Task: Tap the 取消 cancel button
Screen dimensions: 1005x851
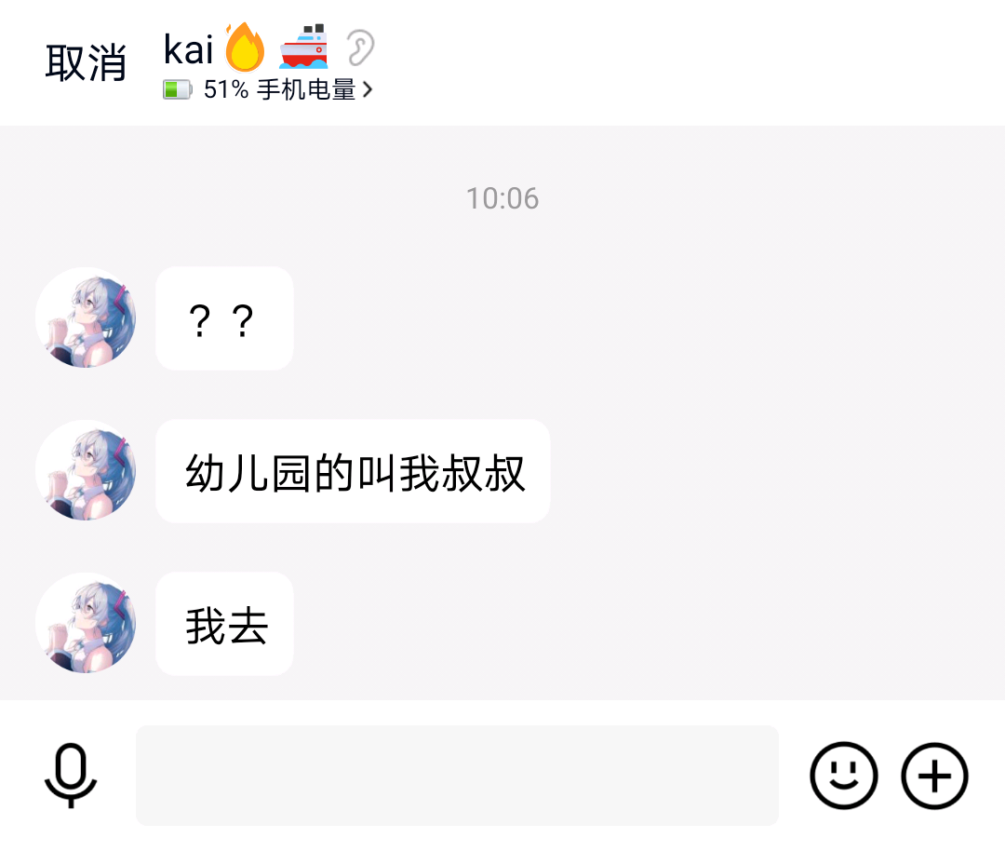Action: pyautogui.click(x=86, y=62)
